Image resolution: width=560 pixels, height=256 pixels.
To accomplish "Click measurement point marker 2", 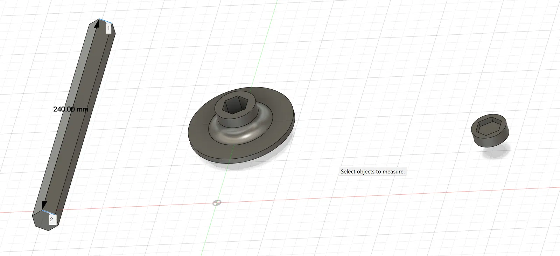I will tap(51, 220).
